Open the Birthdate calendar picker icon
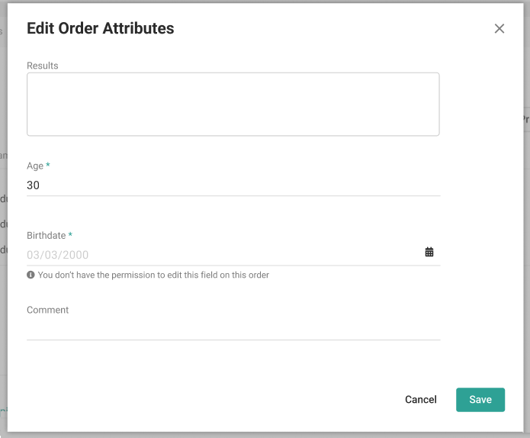530x438 pixels. pyautogui.click(x=429, y=252)
